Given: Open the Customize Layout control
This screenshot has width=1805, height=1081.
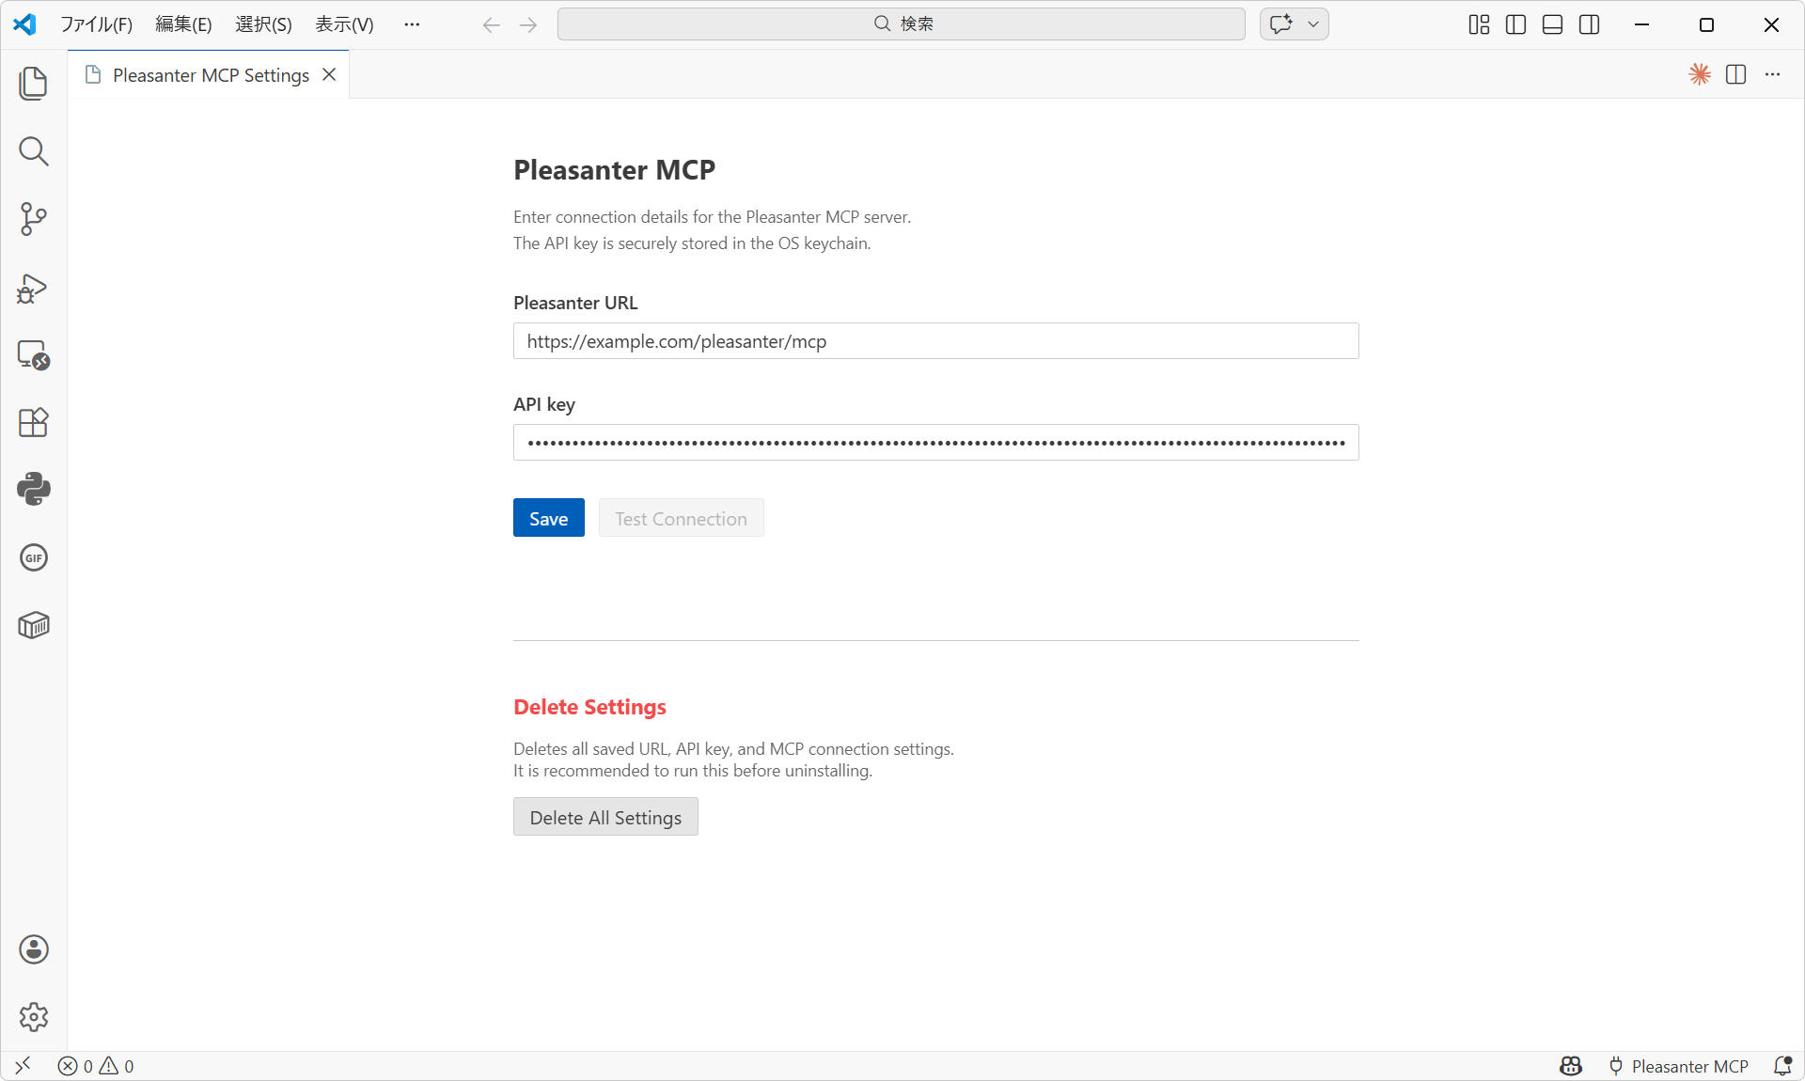Looking at the screenshot, I should 1479,24.
